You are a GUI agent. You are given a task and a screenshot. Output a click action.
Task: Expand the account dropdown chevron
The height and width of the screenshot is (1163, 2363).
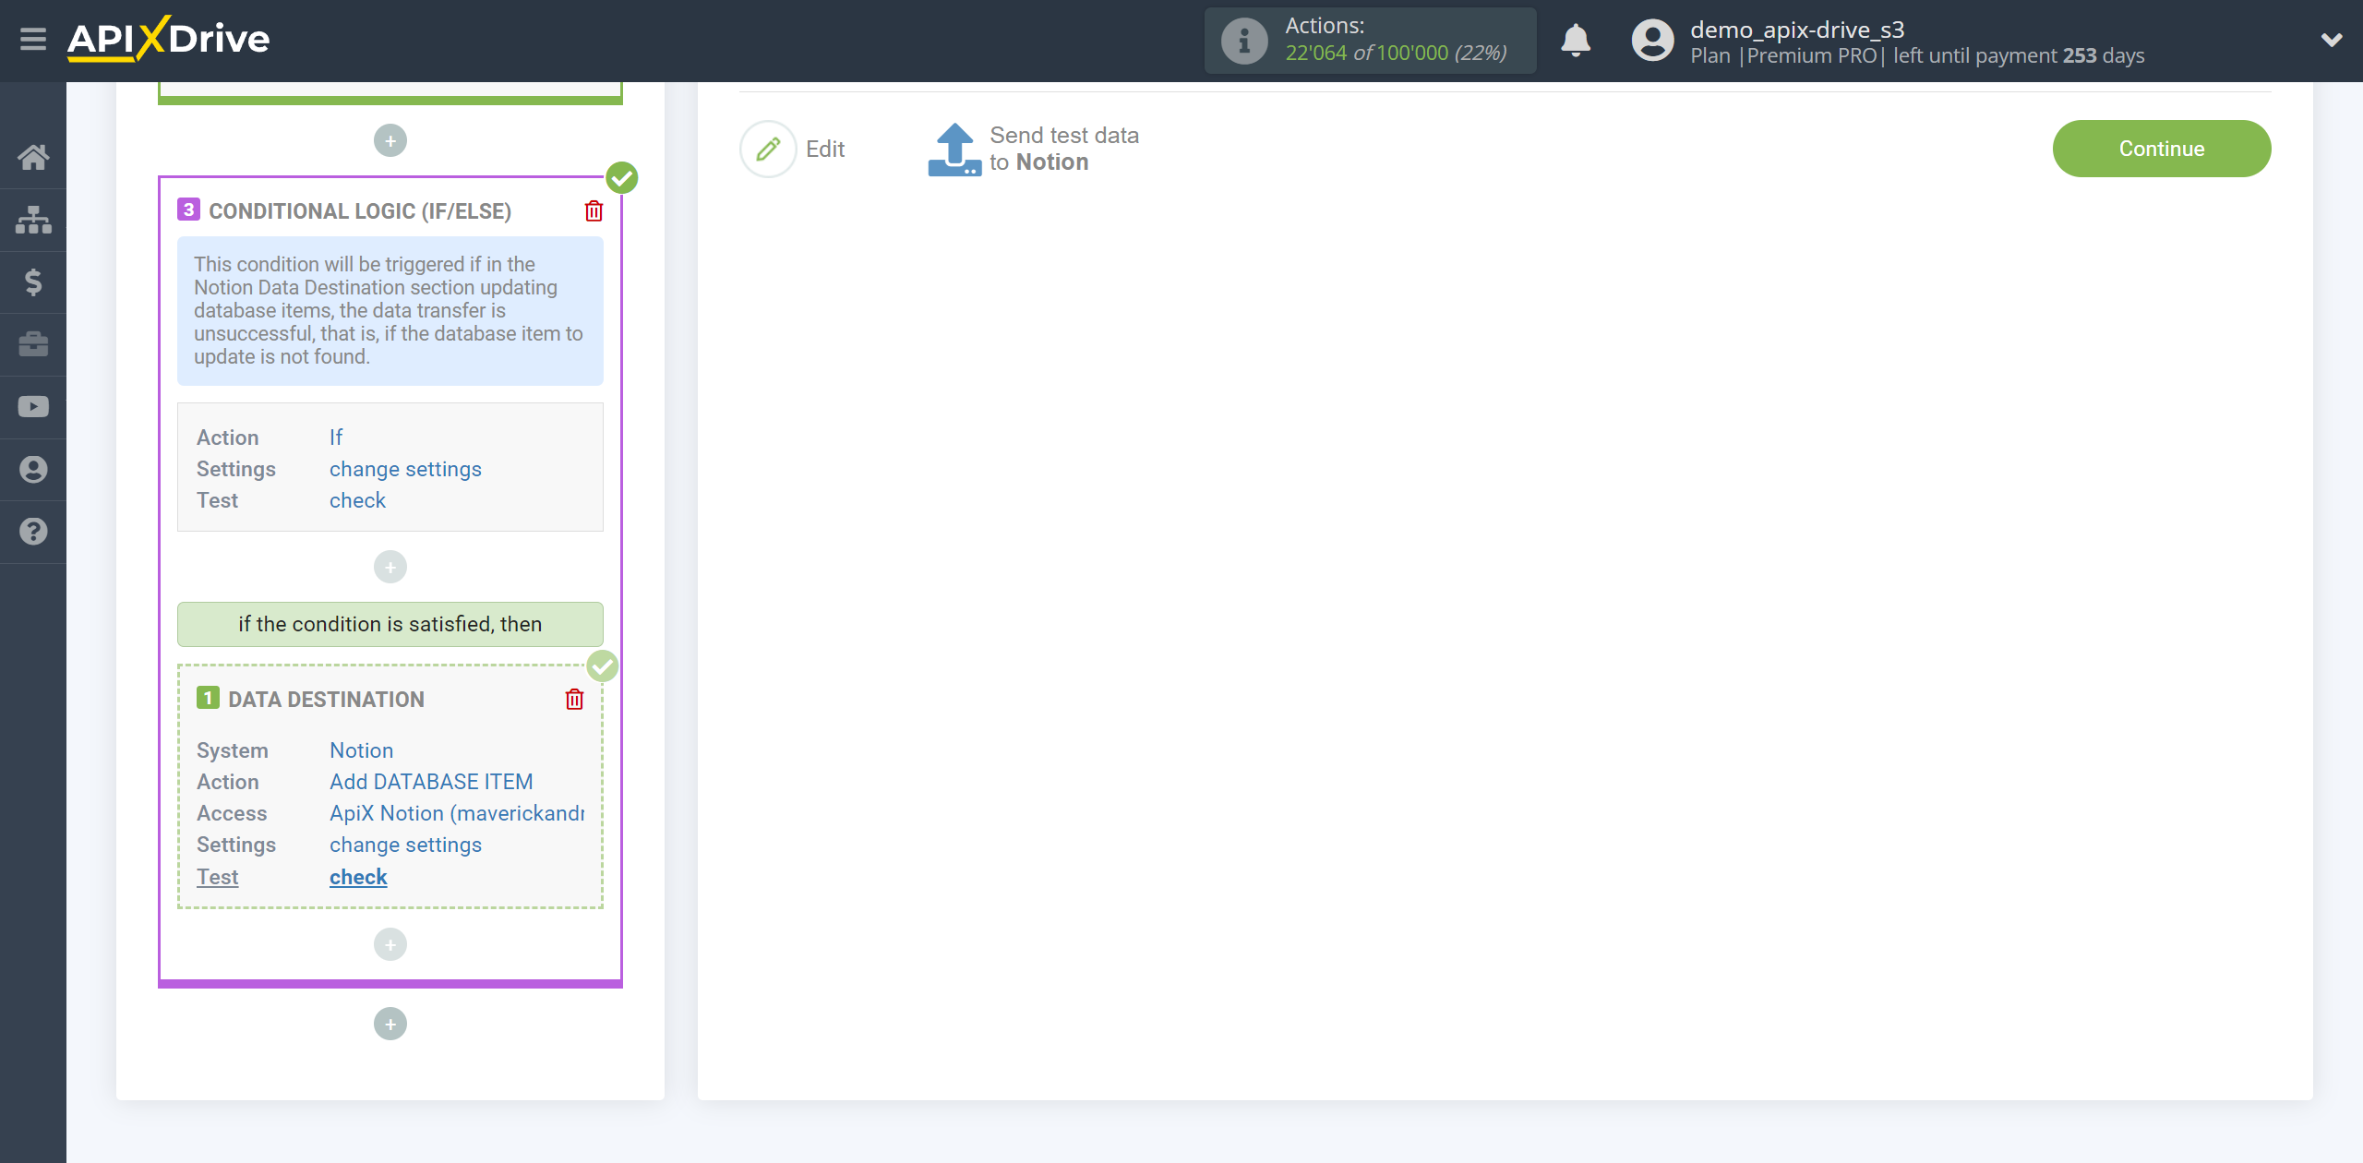[x=2331, y=40]
